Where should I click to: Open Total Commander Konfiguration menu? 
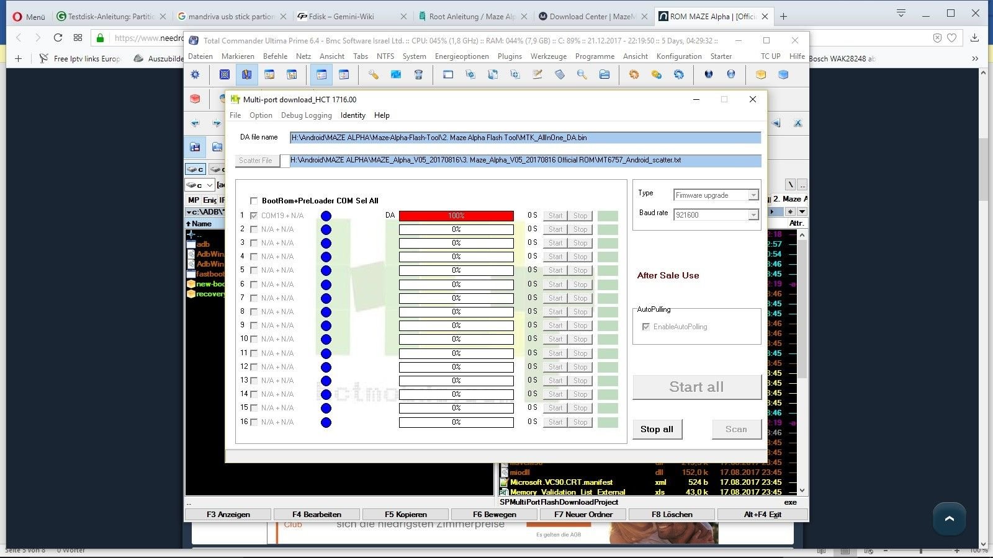(679, 56)
